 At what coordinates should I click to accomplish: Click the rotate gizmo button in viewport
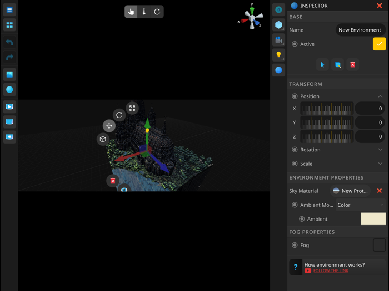(x=119, y=115)
